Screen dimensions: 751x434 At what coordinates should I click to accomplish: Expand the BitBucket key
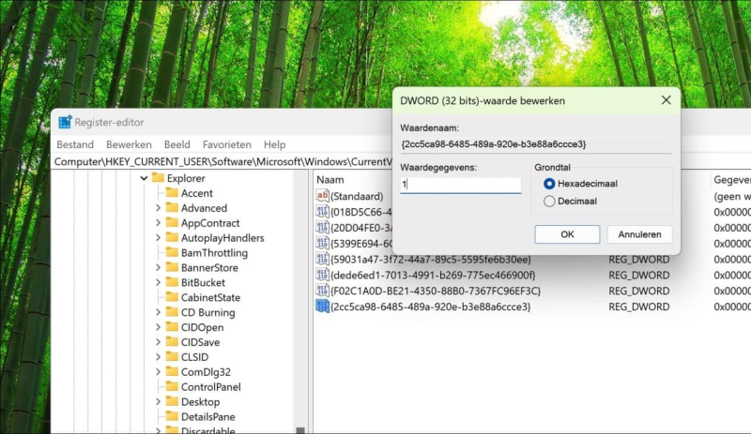point(158,282)
